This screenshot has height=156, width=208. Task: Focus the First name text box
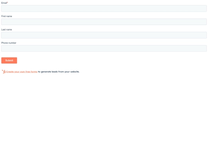click(104, 22)
